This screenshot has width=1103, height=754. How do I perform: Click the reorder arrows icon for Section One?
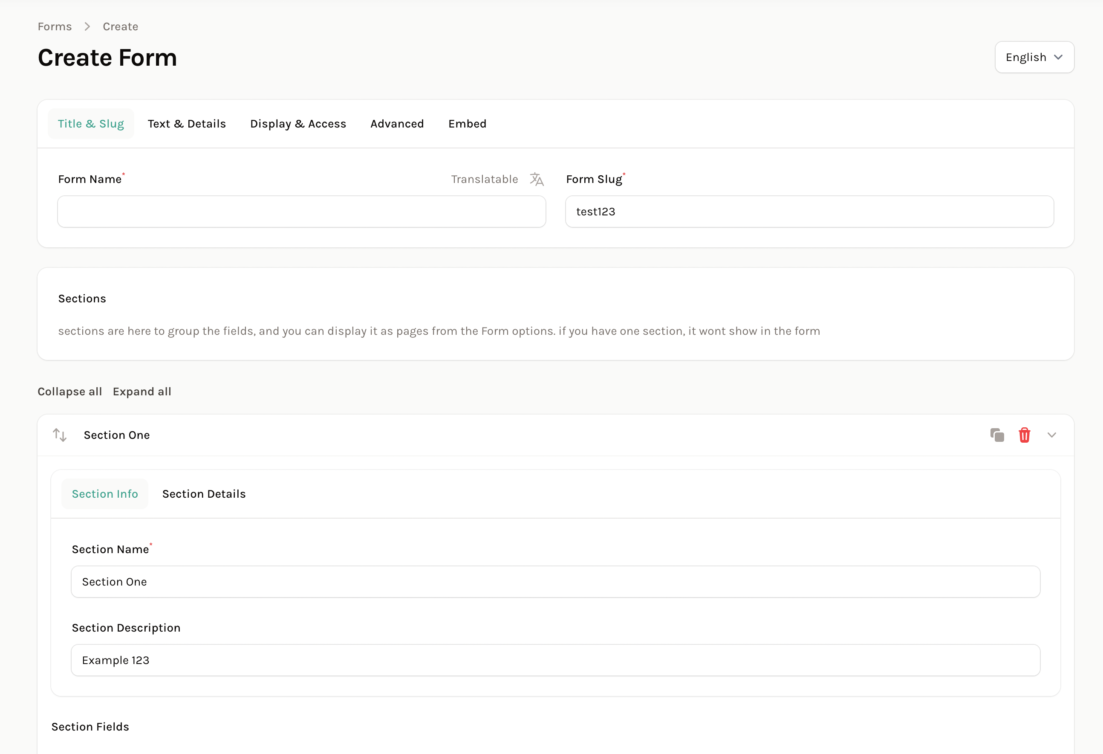tap(60, 435)
